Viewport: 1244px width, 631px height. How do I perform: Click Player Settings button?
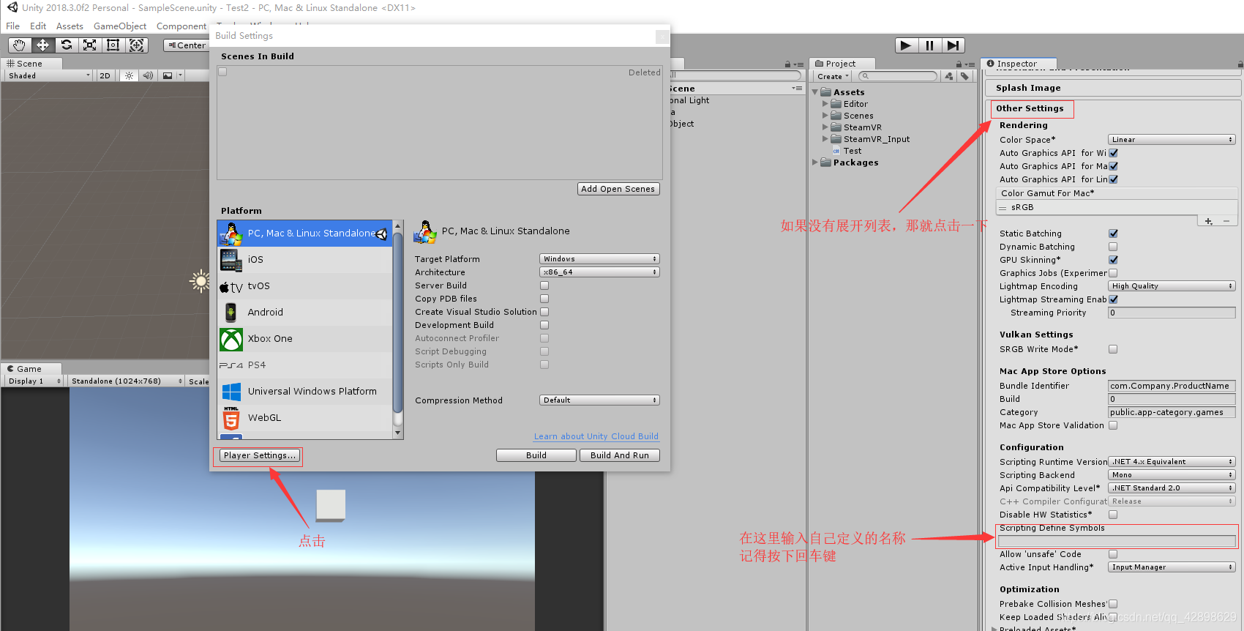[259, 455]
